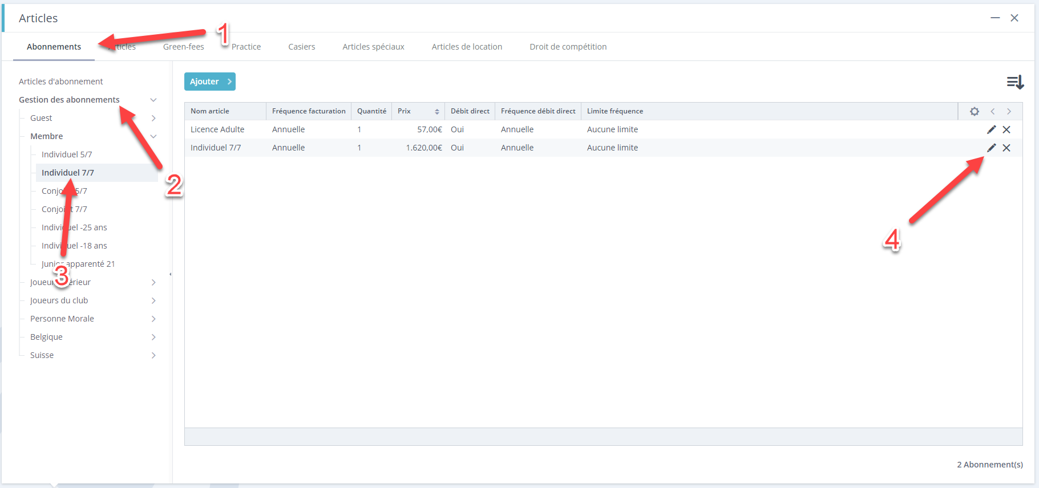This screenshot has width=1039, height=488.
Task: Collapse the Membre tree node chevron
Action: 153,136
